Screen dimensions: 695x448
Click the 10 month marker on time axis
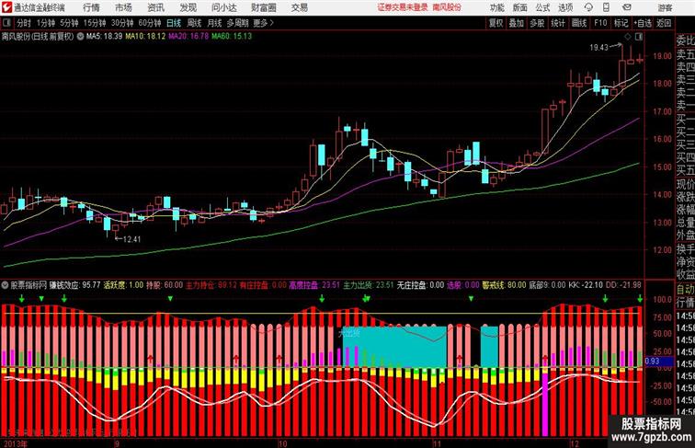(x=282, y=443)
